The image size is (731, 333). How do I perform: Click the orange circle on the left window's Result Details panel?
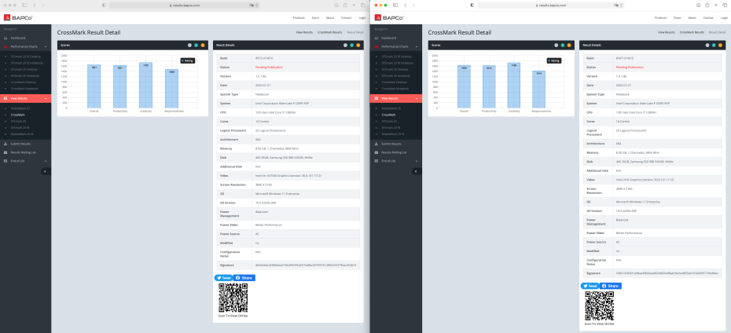coord(358,46)
